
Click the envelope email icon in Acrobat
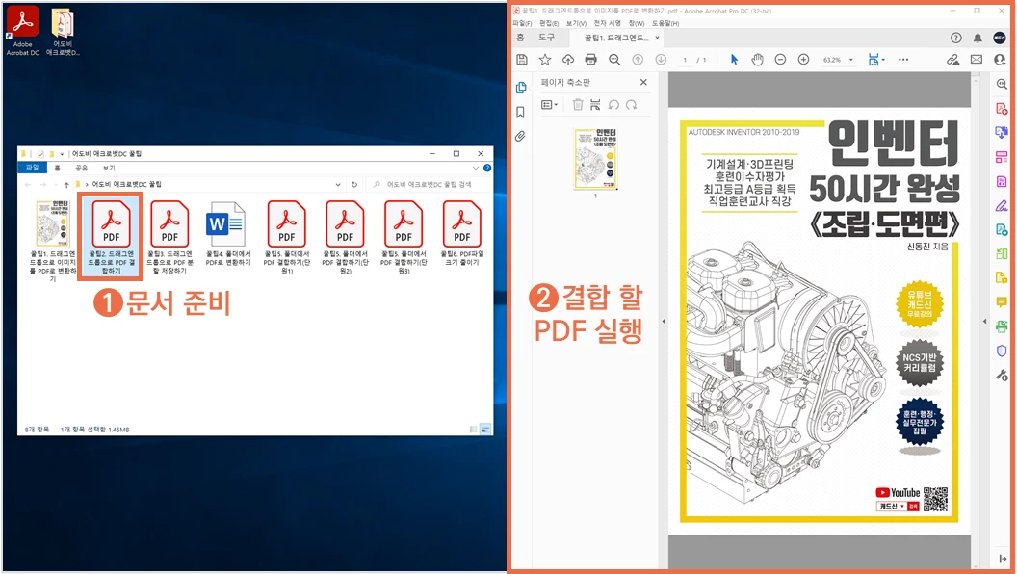(x=977, y=60)
